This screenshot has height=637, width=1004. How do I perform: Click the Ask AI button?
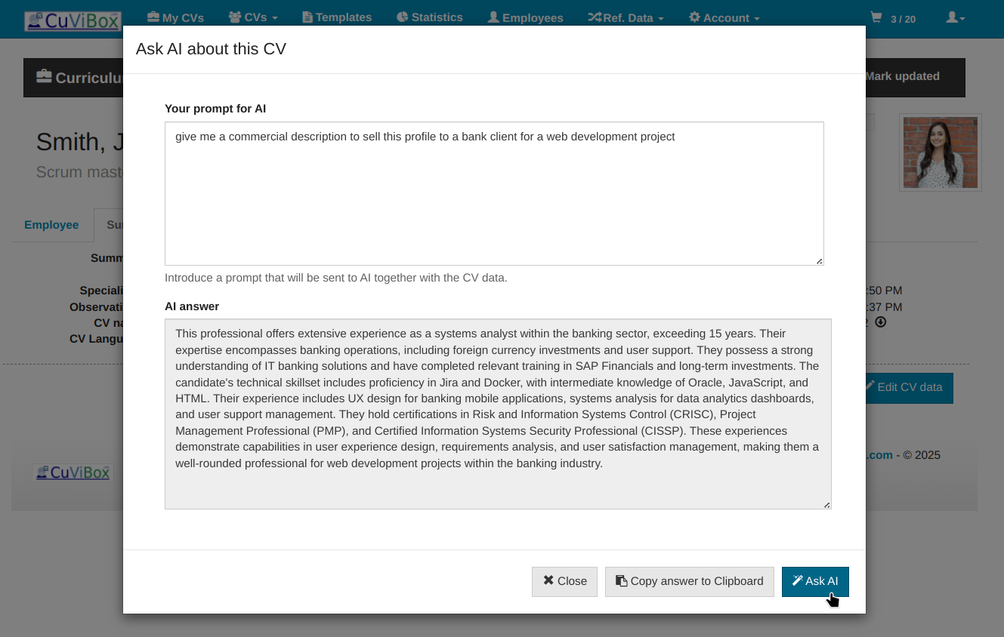(815, 581)
